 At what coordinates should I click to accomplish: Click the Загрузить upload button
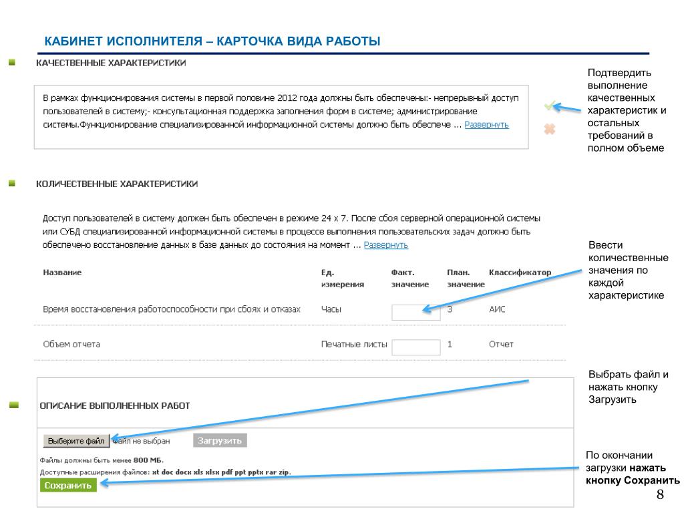pyautogui.click(x=220, y=441)
